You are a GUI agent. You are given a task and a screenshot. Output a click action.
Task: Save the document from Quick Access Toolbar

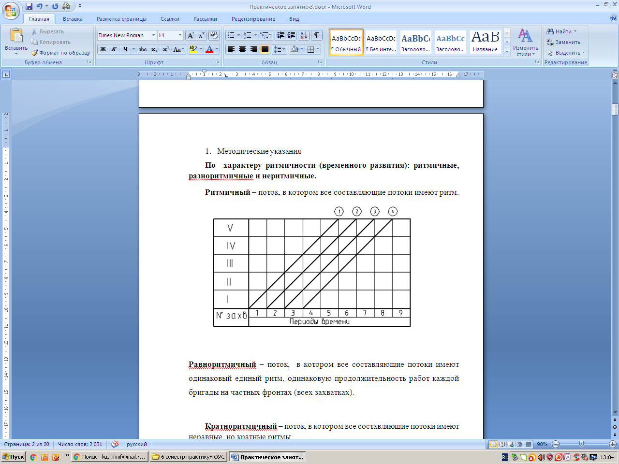coord(29,6)
